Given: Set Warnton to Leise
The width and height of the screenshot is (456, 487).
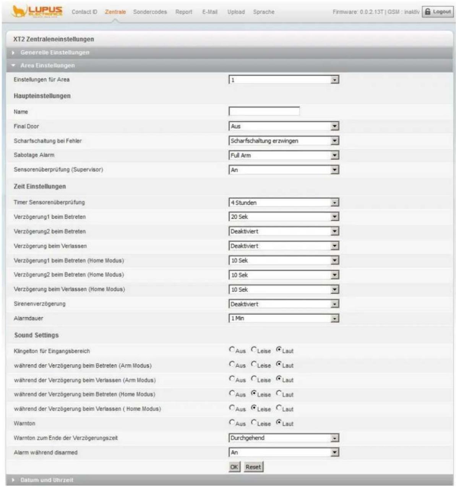Looking at the screenshot, I should (x=254, y=422).
